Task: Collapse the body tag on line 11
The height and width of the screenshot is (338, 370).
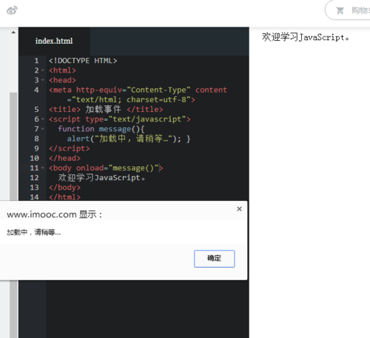Action: [43, 168]
